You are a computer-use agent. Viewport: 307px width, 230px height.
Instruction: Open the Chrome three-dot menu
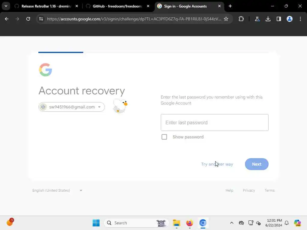coord(300,19)
